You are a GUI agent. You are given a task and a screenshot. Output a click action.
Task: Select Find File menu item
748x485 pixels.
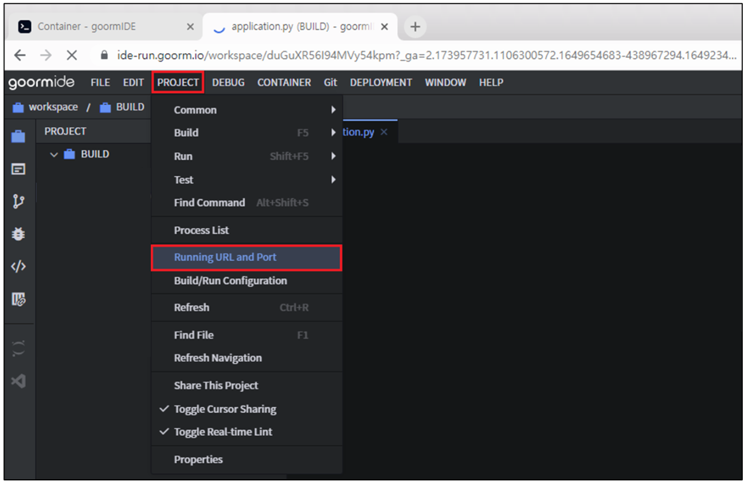tap(246, 335)
